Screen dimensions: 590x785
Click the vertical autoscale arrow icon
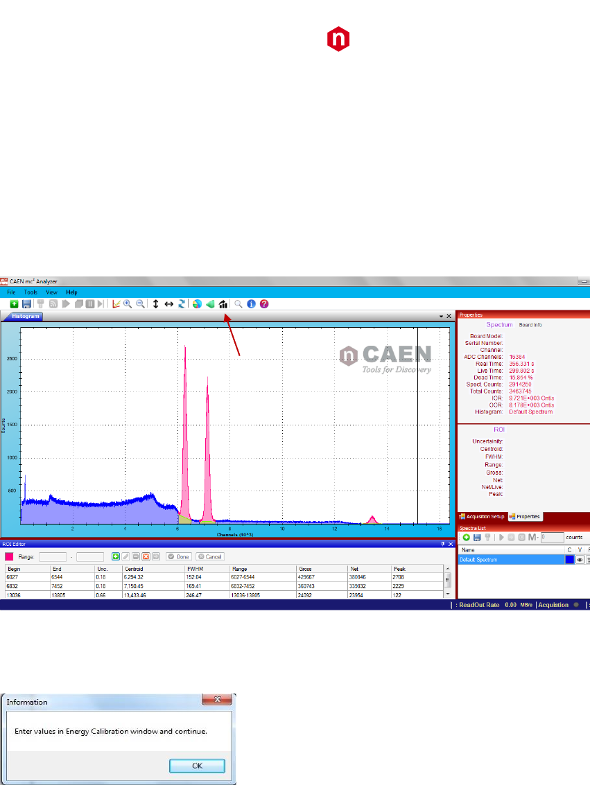(156, 304)
